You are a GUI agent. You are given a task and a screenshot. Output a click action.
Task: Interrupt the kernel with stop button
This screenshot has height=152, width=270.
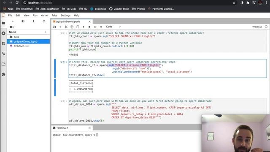[x=89, y=27]
